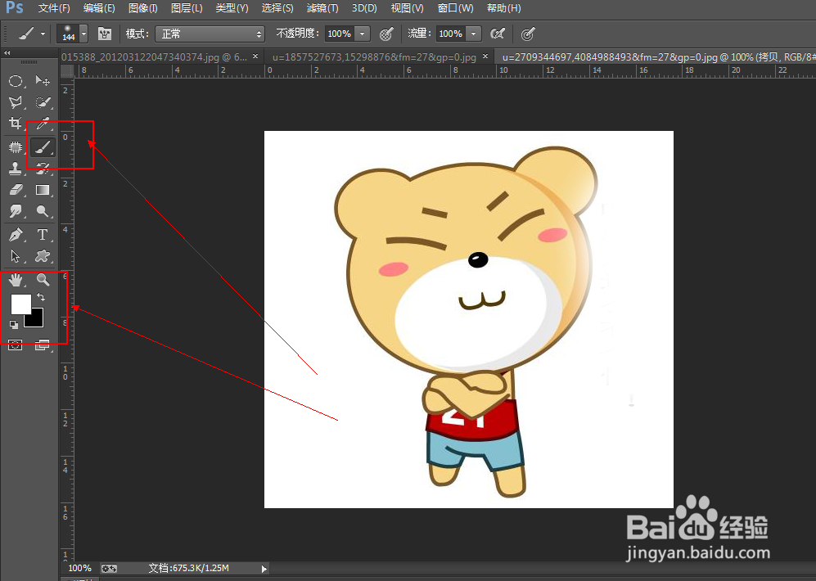Image resolution: width=816 pixels, height=581 pixels.
Task: Select the Quick Selection tool
Action: pyautogui.click(x=43, y=102)
